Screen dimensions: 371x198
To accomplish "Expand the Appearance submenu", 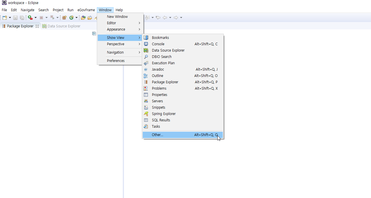I will coord(120,29).
